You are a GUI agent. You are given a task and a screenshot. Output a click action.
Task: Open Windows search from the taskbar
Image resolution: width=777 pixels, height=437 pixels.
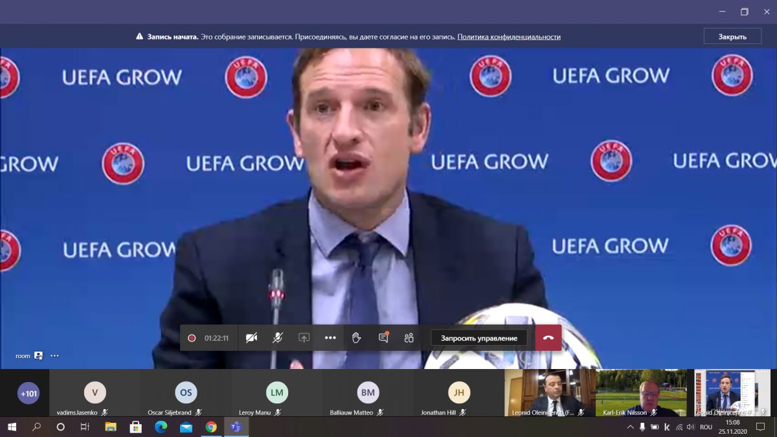36,427
